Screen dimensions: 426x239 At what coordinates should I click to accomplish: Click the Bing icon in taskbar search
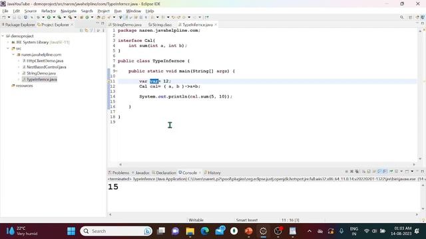(148, 231)
